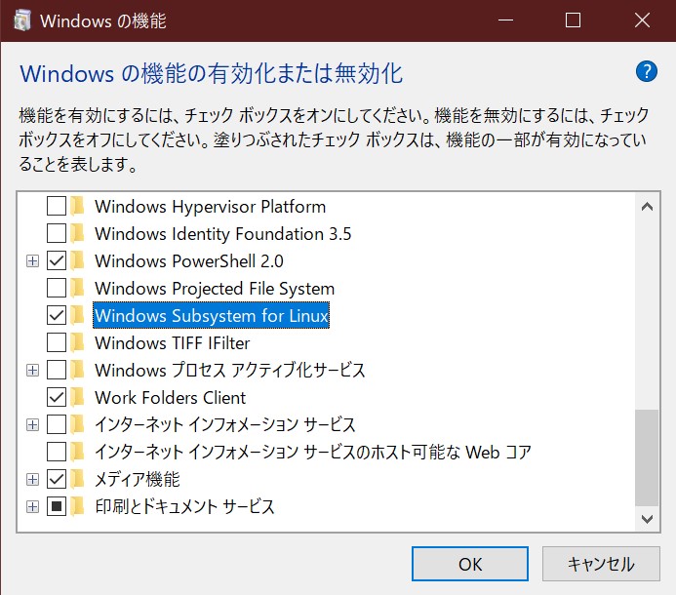Click the blue help question mark icon
The width and height of the screenshot is (676, 595).
[645, 71]
